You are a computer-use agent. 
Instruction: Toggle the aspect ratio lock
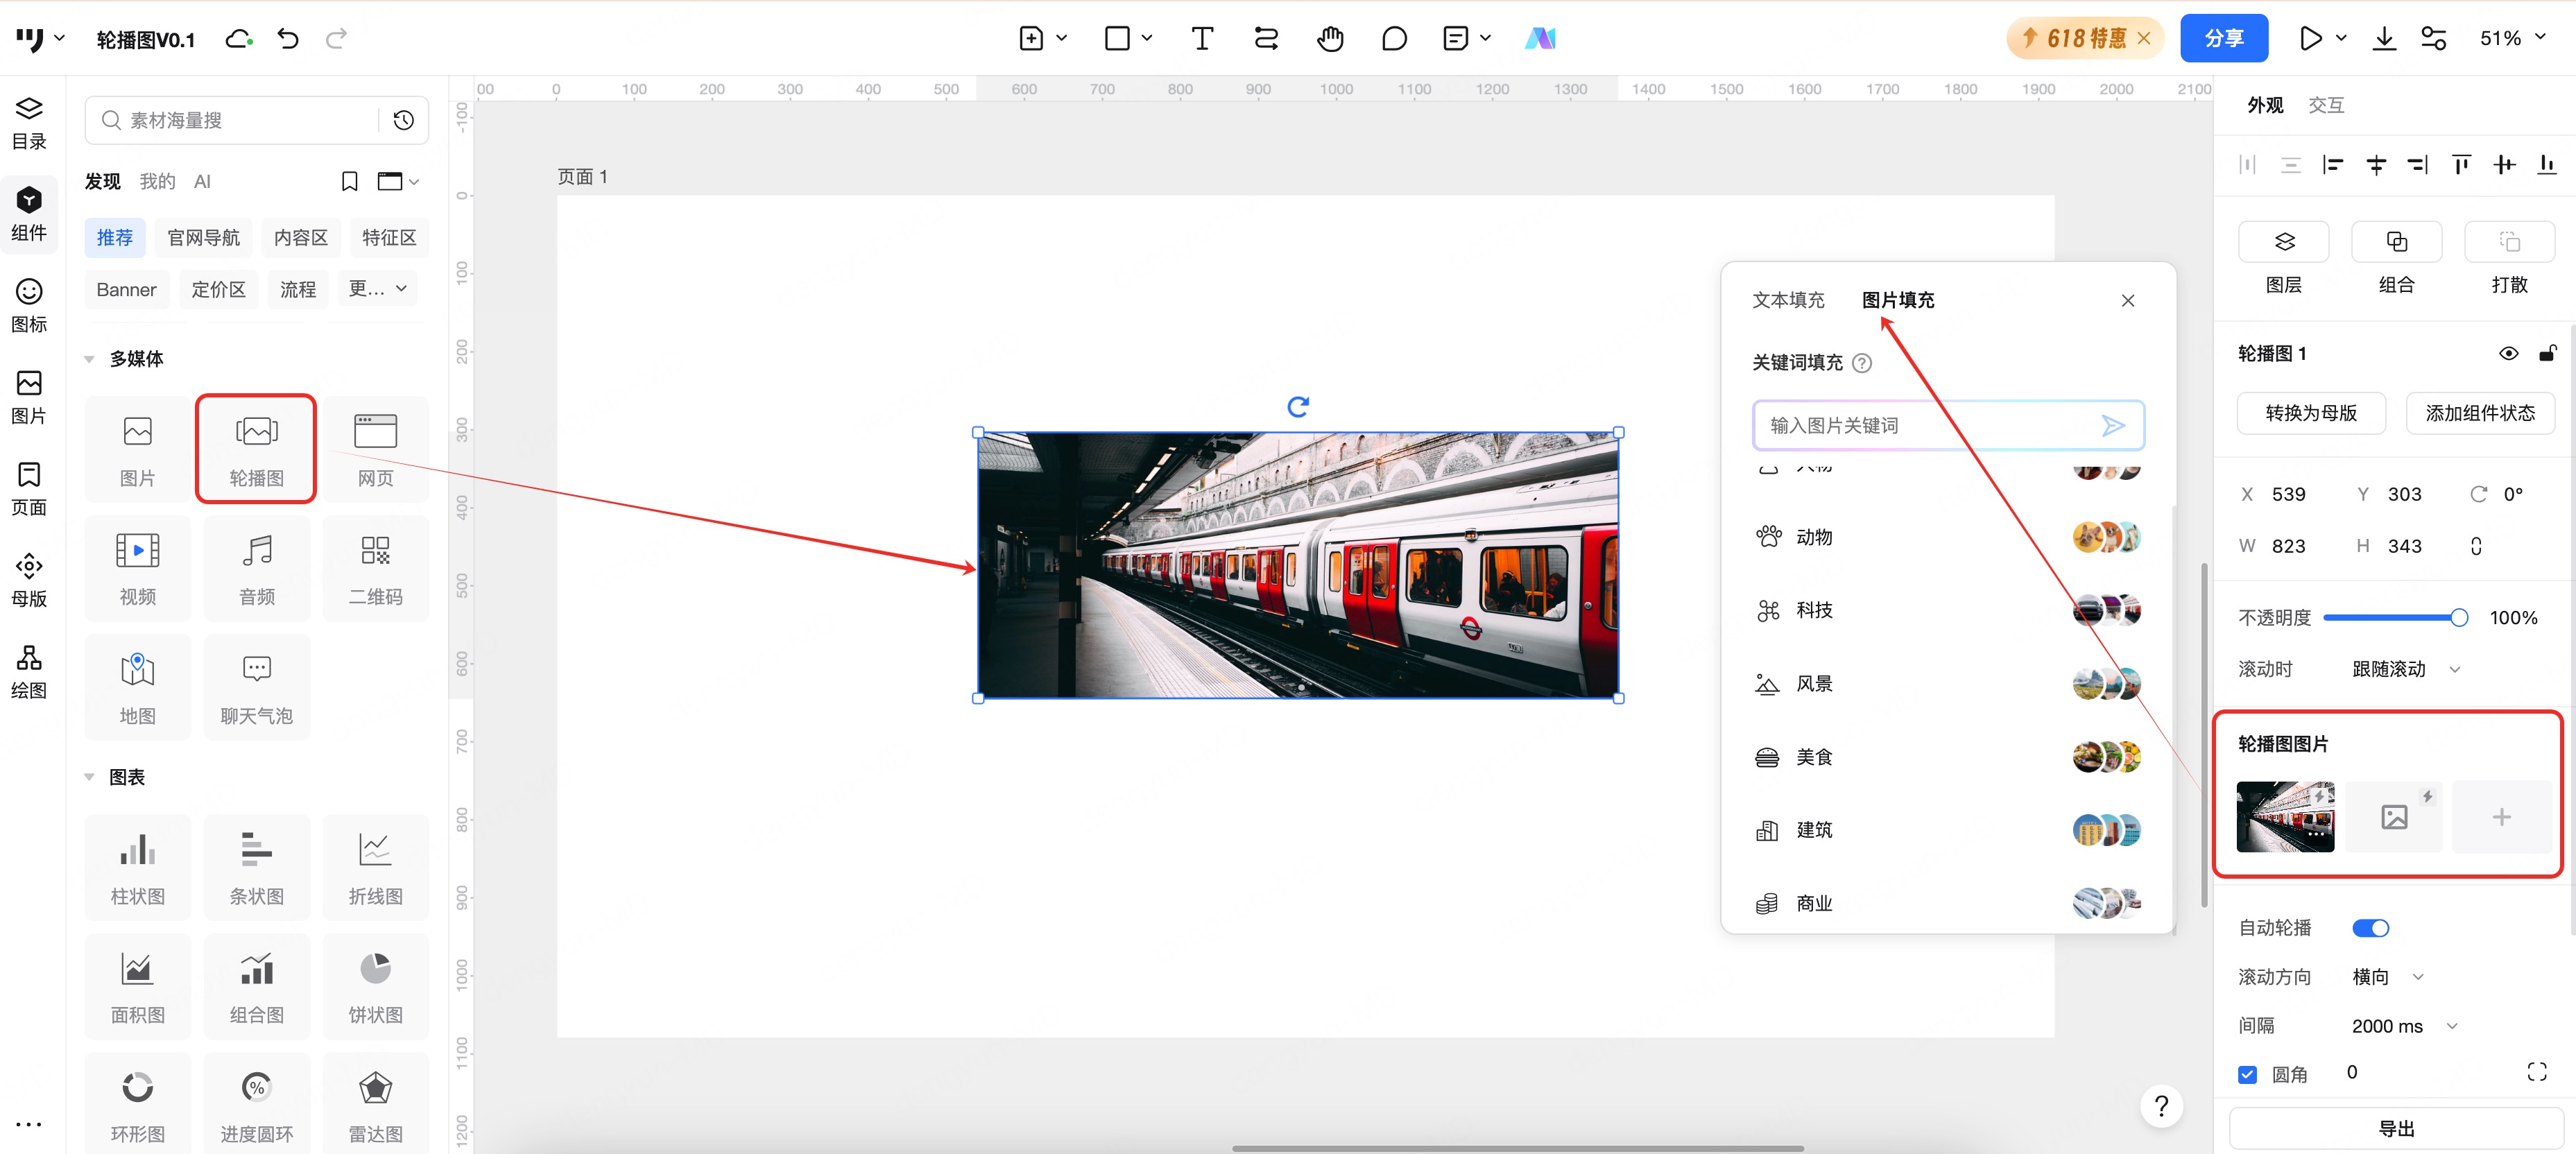click(2476, 546)
